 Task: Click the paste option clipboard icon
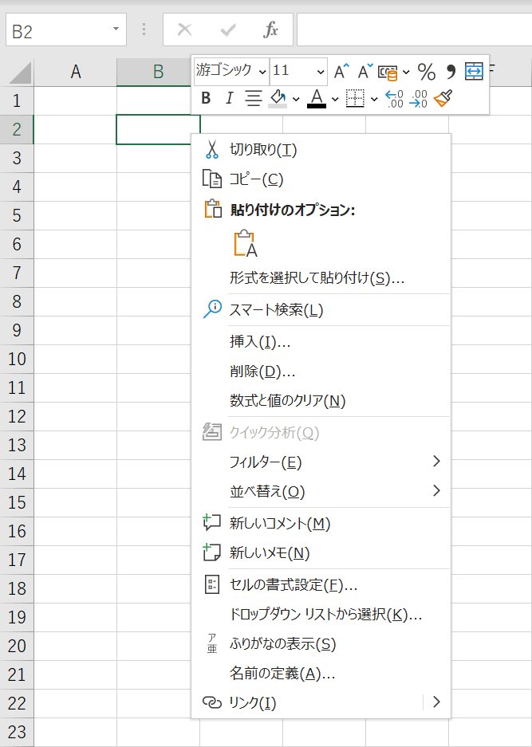point(245,244)
